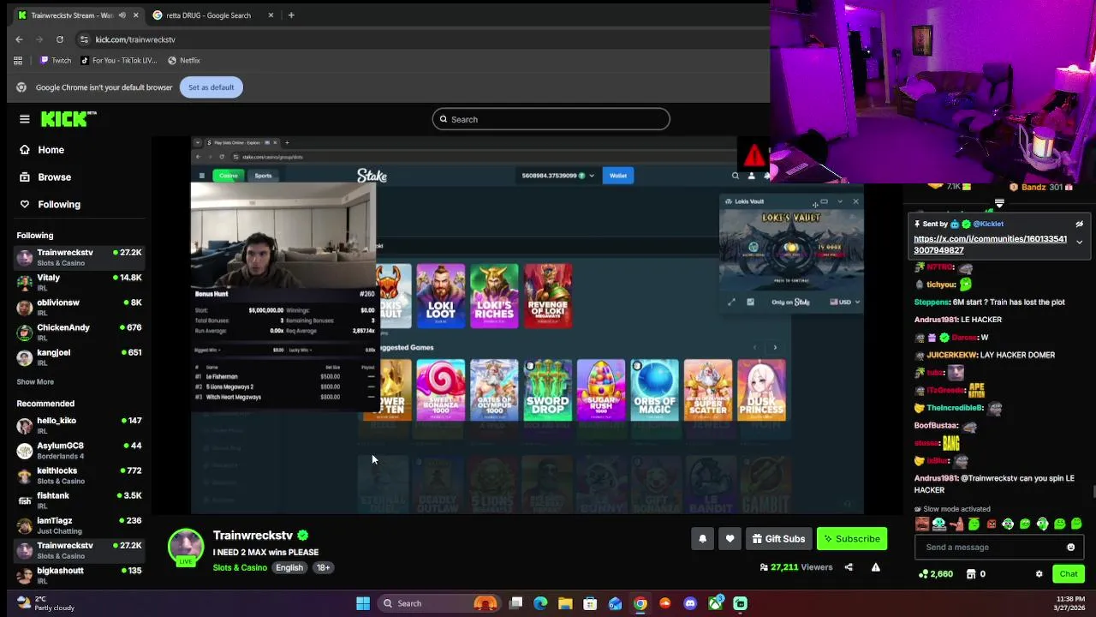This screenshot has height=617, width=1096.
Task: Click the English language tag
Action: [x=289, y=567]
